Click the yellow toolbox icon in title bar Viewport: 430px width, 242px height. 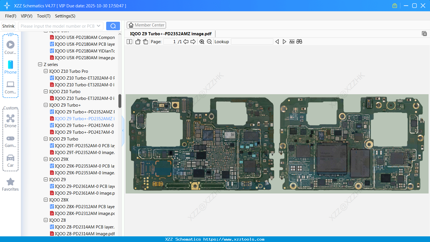pos(395,6)
